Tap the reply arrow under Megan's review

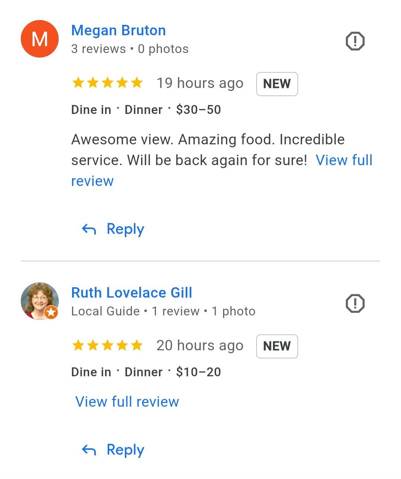point(89,229)
